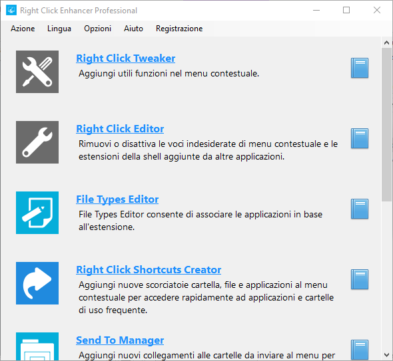The width and height of the screenshot is (393, 361).
Task: Close the Right Click Enhancer Professional window
Action: [377, 10]
